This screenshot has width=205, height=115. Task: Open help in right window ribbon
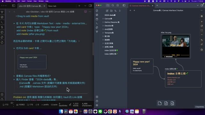pyautogui.click(x=97, y=101)
